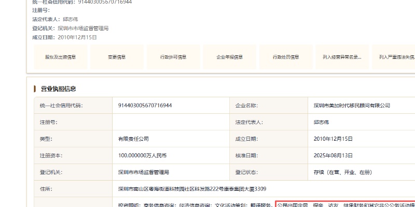This screenshot has height=207, width=415.
Task: Select registered capital 100.000000万人民币
Action: pos(142,156)
